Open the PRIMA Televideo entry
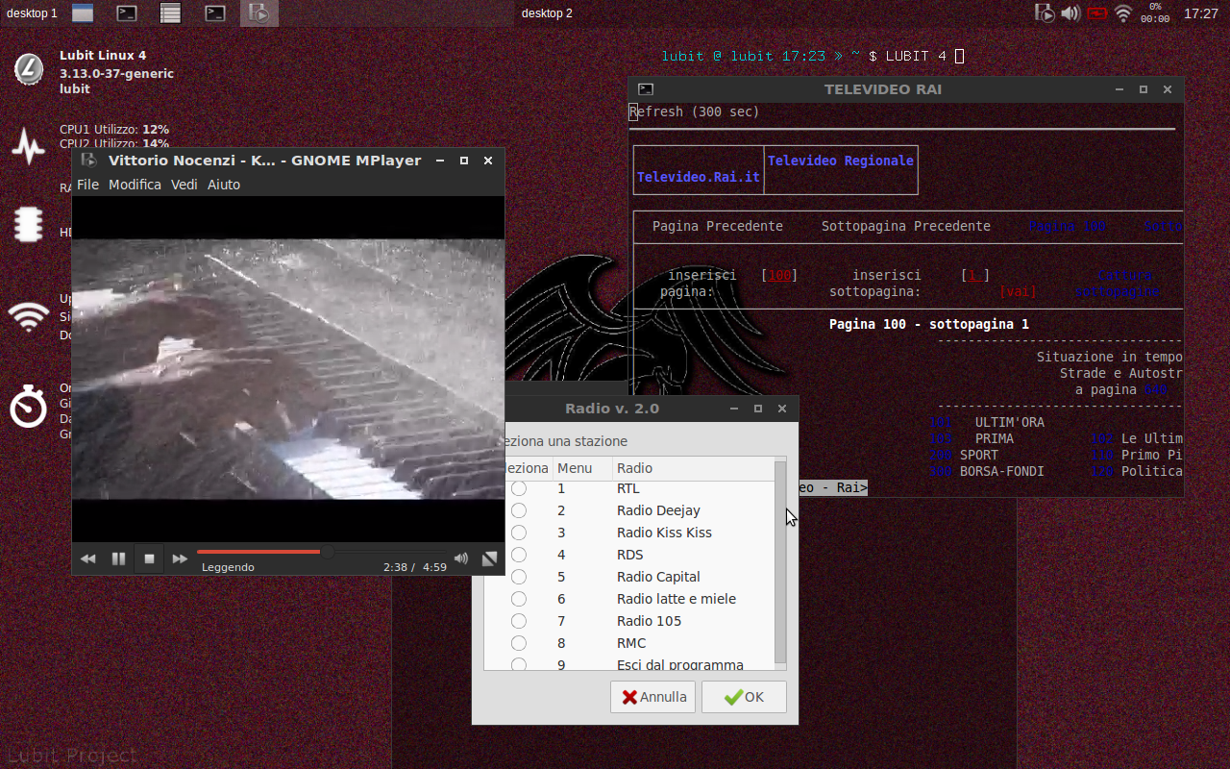 coord(995,438)
